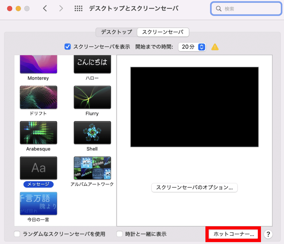Click the magnifier icon in search field
The width and height of the screenshot is (284, 244).
tap(219, 9)
